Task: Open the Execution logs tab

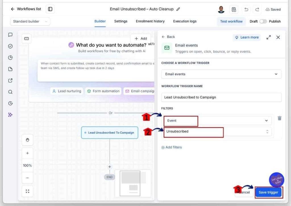Action: click(185, 21)
